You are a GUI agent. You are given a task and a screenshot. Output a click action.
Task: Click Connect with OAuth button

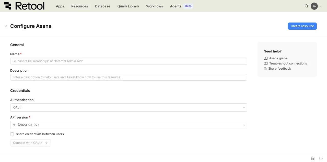coord(30,143)
